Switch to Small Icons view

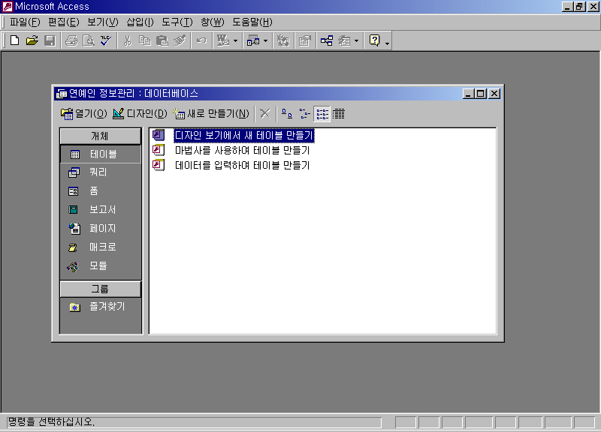pyautogui.click(x=305, y=114)
